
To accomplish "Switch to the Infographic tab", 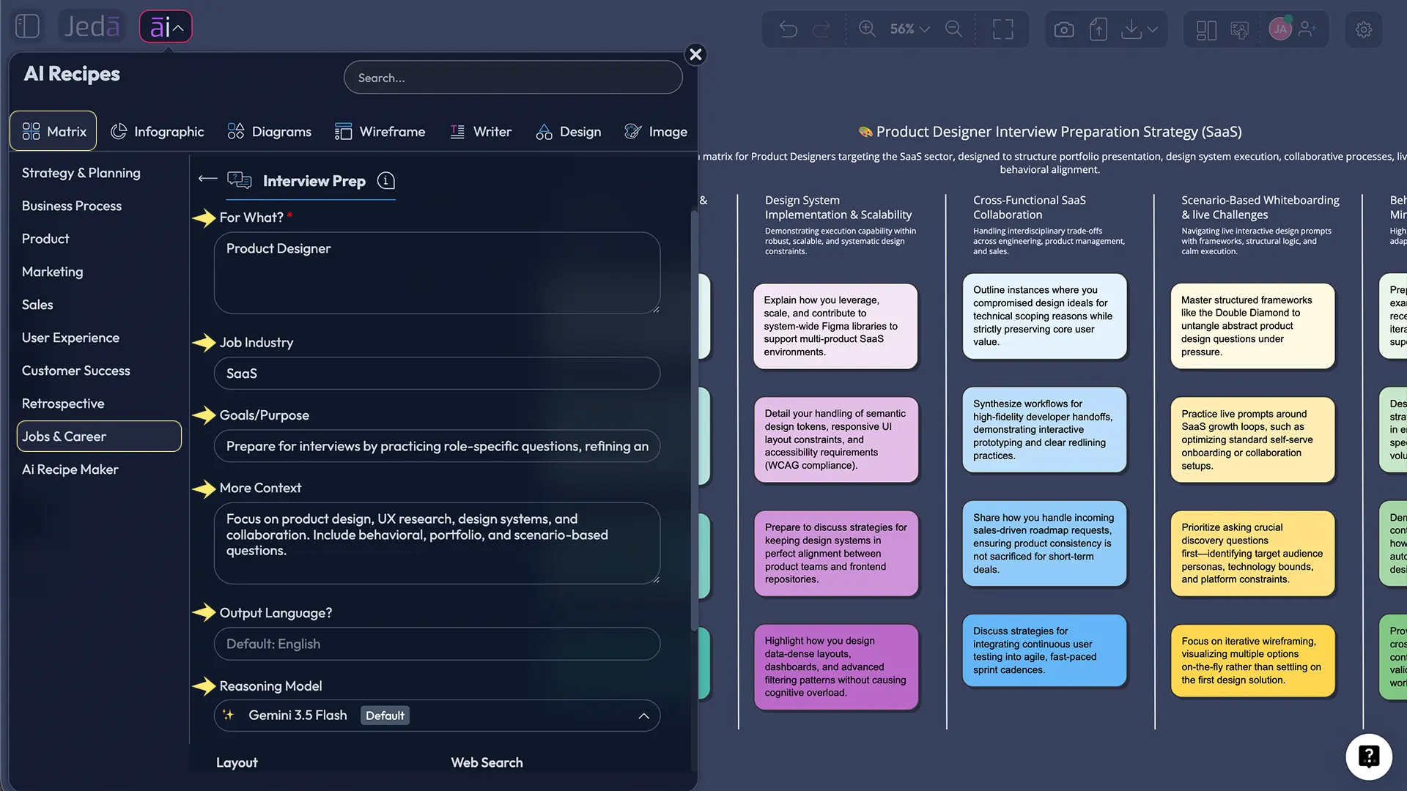I will [x=157, y=132].
